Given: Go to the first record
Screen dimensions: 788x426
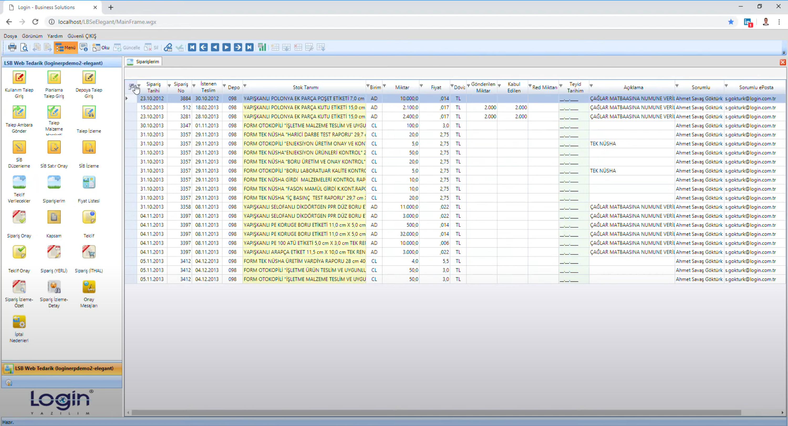Looking at the screenshot, I should (192, 47).
